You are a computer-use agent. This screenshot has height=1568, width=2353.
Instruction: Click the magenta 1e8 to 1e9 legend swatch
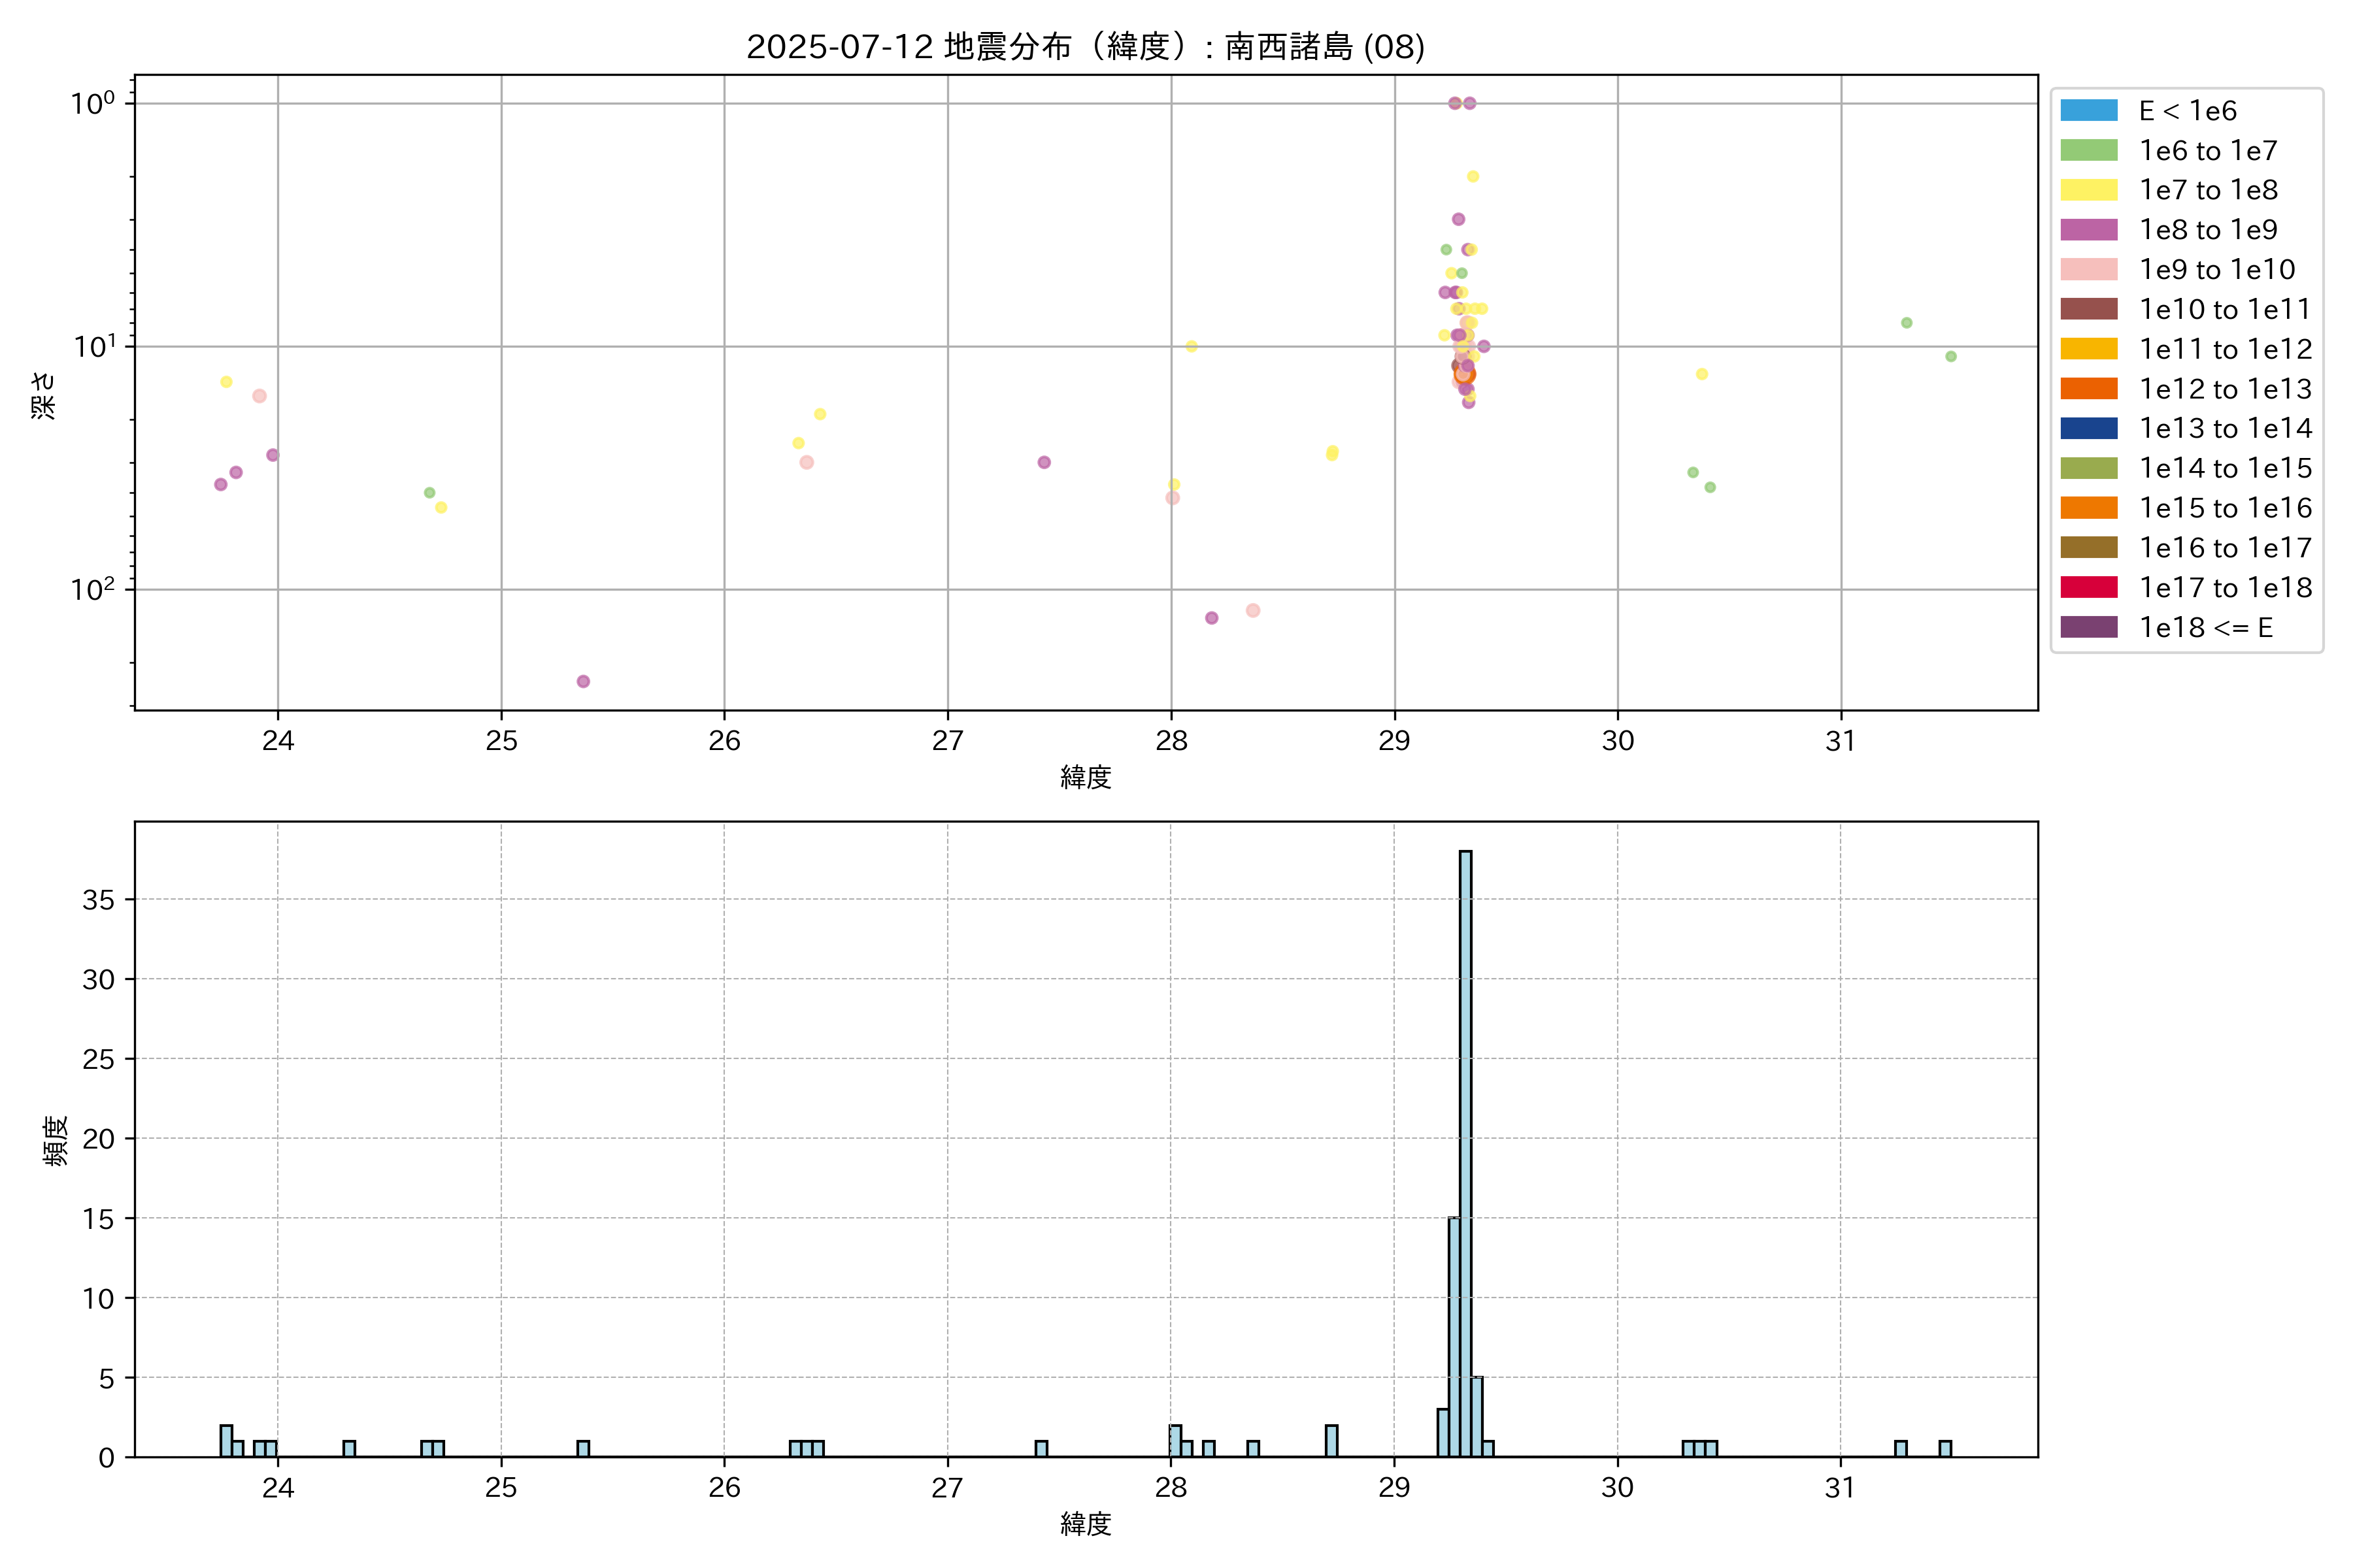coord(2088,230)
